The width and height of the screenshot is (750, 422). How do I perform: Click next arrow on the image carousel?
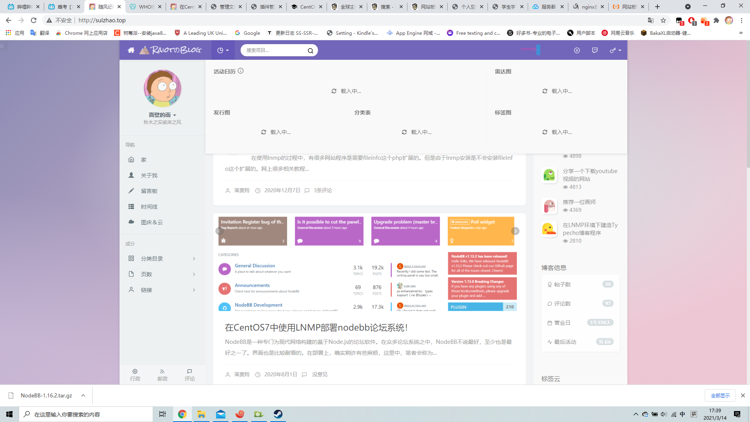tap(515, 231)
